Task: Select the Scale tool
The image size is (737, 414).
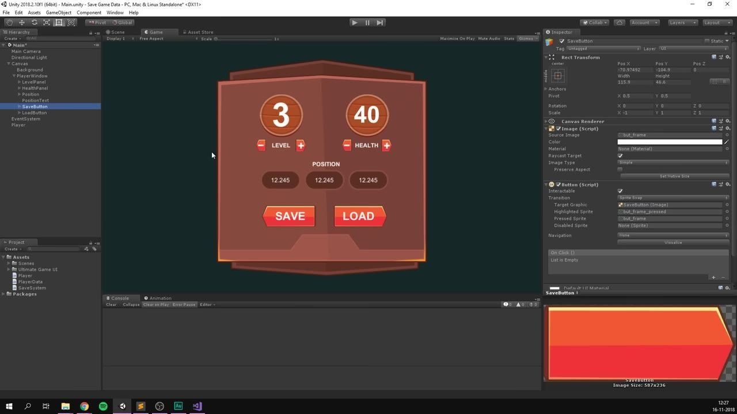Action: tap(47, 22)
